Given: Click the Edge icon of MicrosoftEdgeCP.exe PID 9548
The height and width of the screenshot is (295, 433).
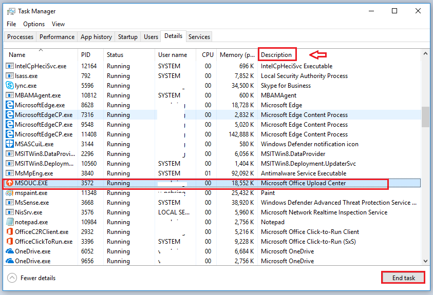Looking at the screenshot, I should tap(10, 125).
